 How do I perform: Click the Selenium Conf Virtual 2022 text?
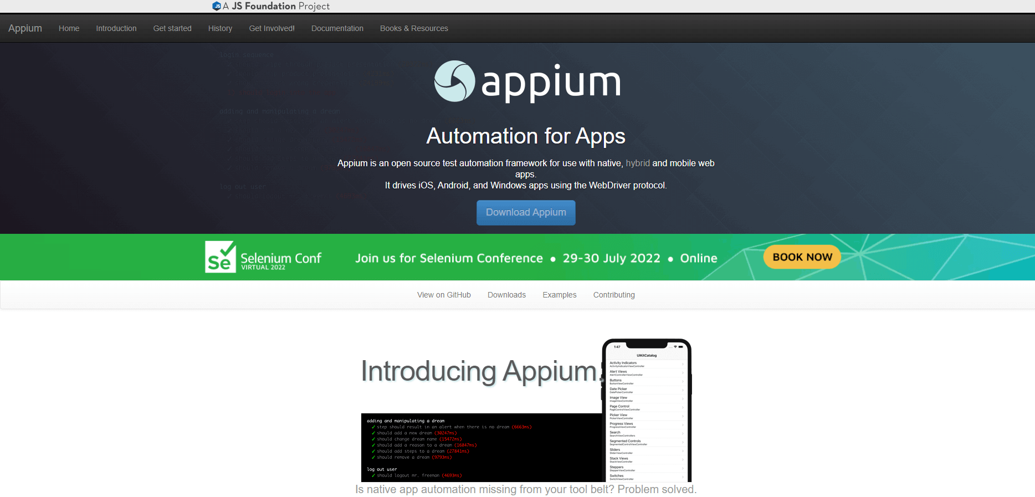281,261
